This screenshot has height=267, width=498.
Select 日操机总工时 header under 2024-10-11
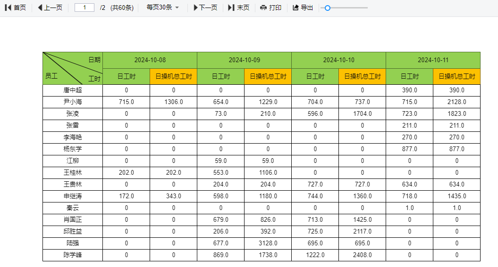(x=457, y=76)
